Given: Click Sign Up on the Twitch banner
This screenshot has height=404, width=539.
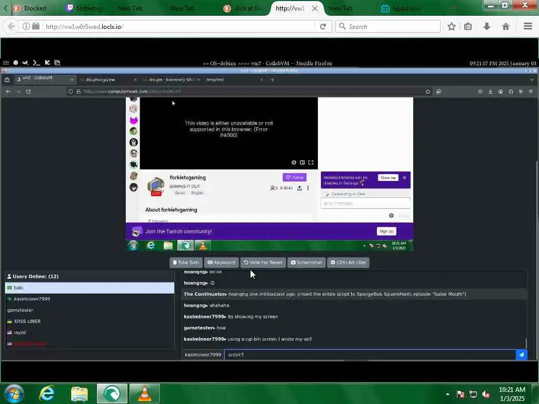Looking at the screenshot, I should coord(386,231).
